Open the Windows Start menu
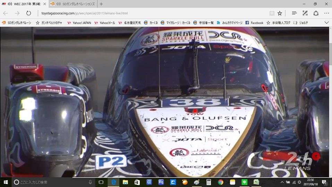 pos(6,182)
